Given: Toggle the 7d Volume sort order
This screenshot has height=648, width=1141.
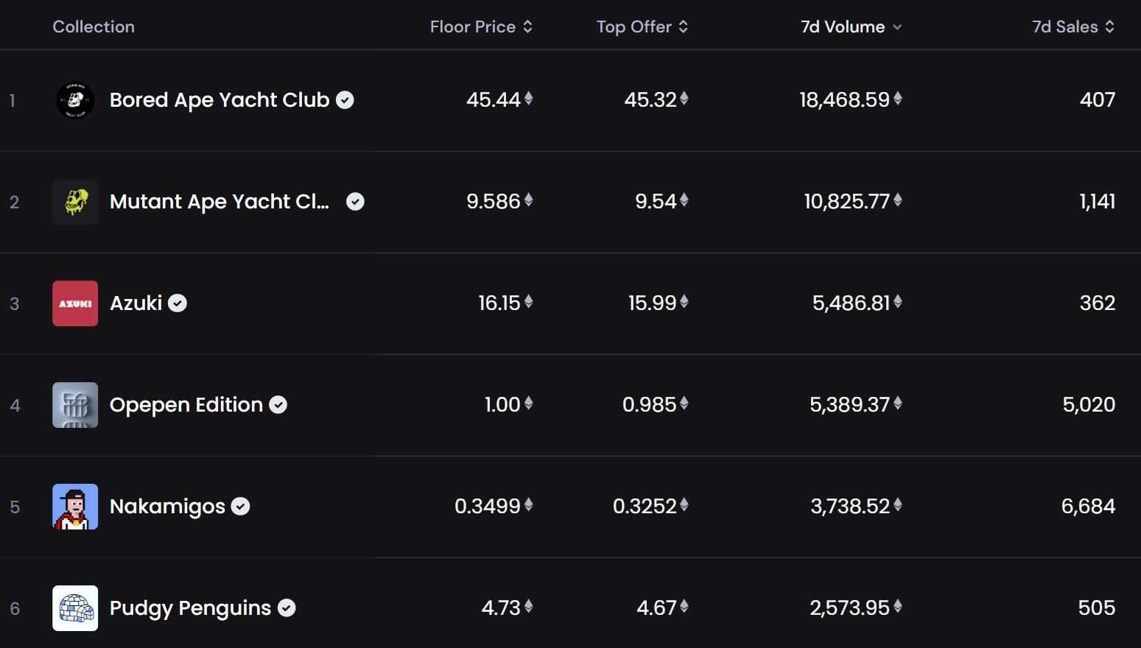Looking at the screenshot, I should (x=851, y=27).
